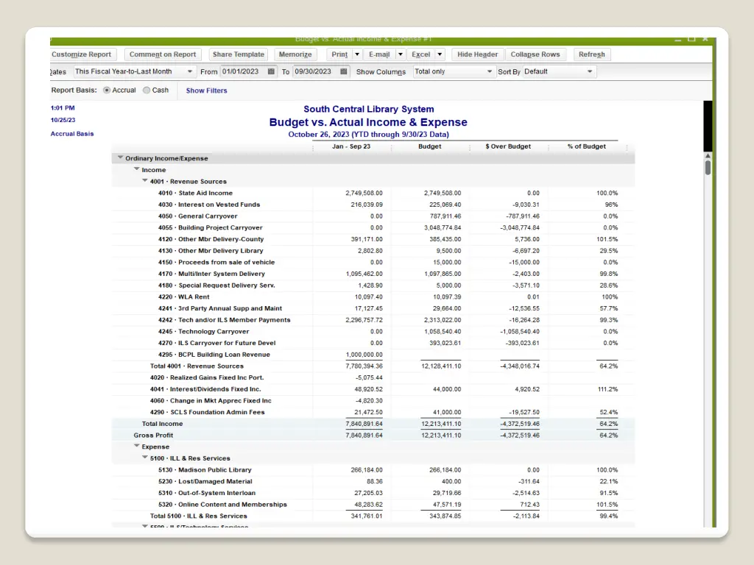754x565 pixels.
Task: Select the Cash report basis
Action: tap(147, 90)
